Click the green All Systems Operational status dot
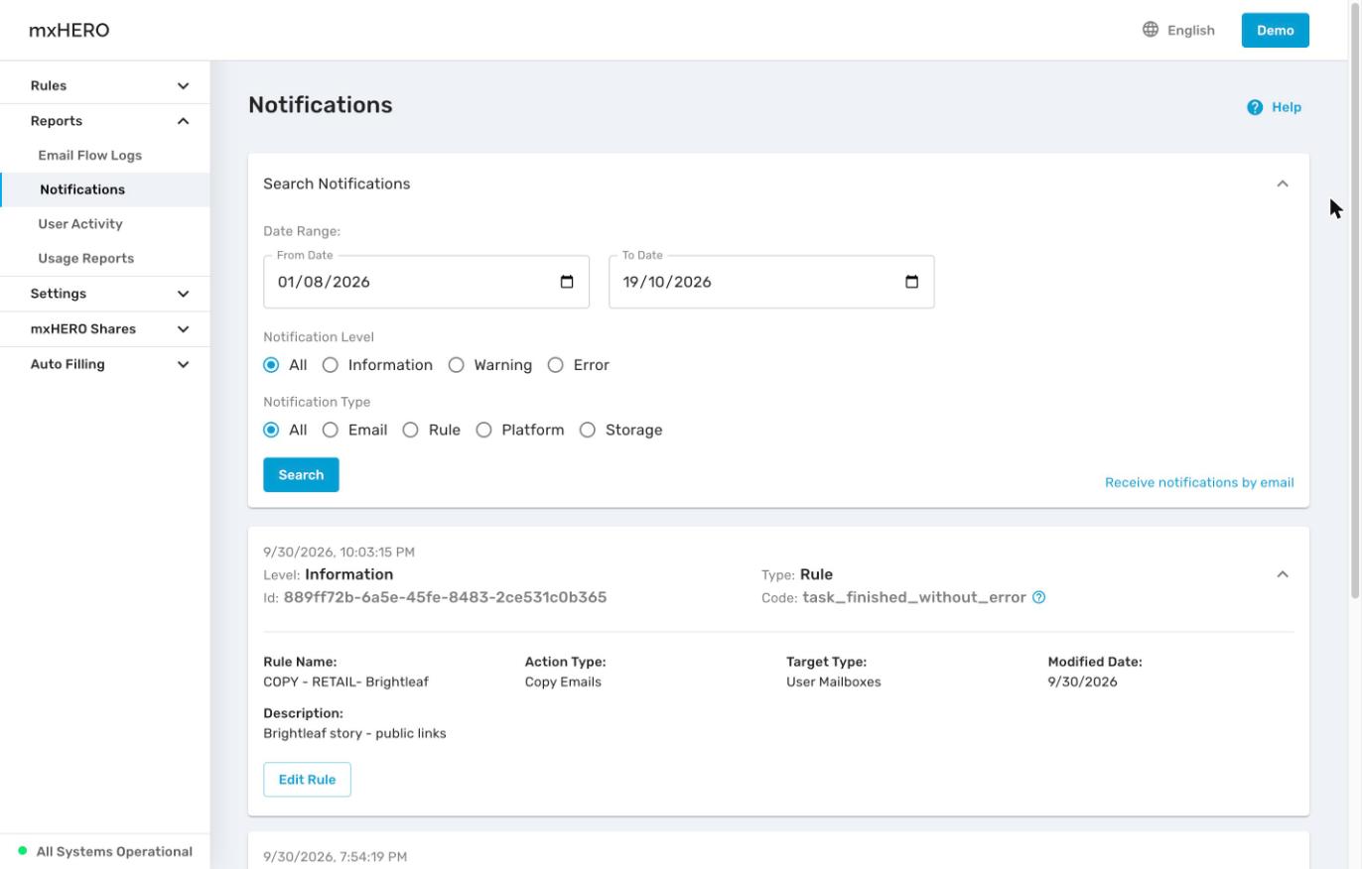Viewport: 1362px width, 869px height. coord(23,851)
